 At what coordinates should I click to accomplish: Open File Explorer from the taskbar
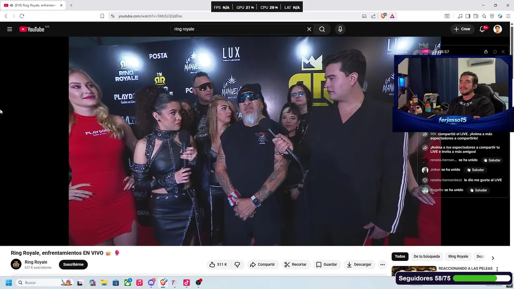pos(104,283)
